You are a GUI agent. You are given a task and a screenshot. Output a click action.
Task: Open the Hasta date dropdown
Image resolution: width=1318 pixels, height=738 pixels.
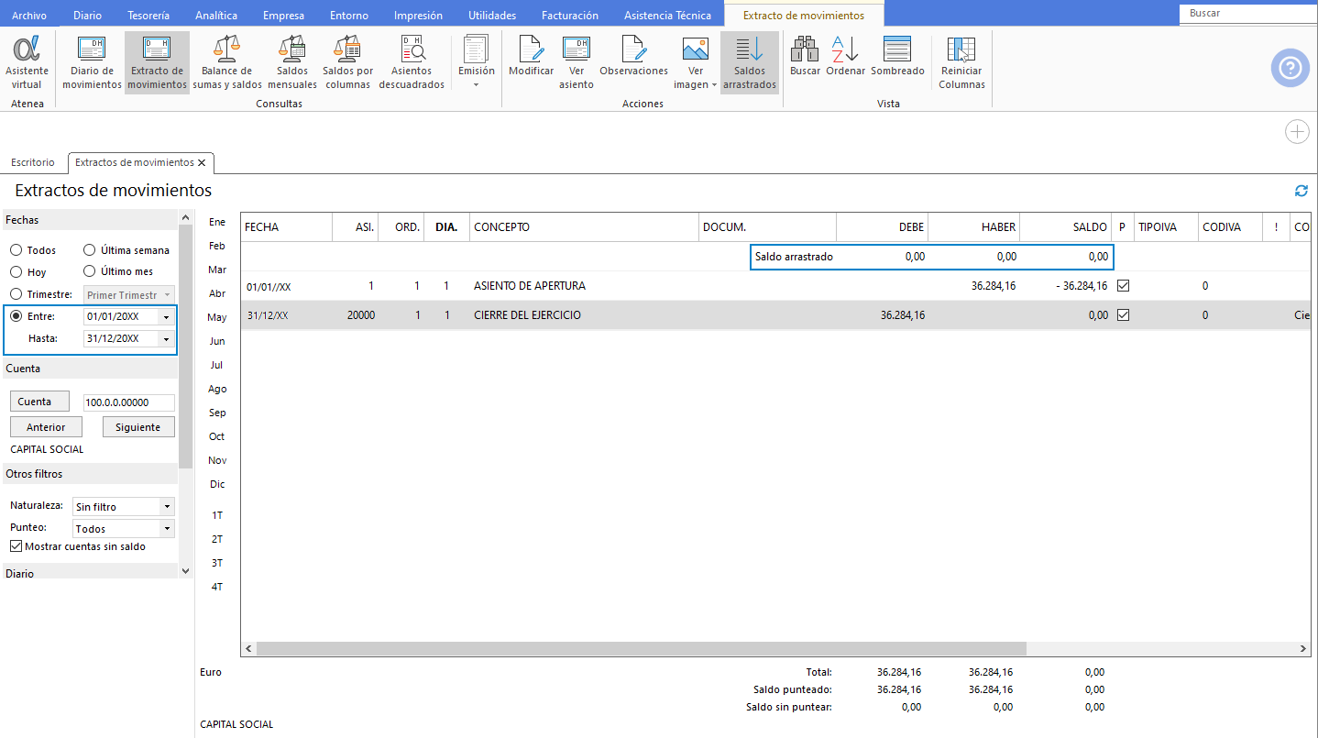[x=166, y=338]
